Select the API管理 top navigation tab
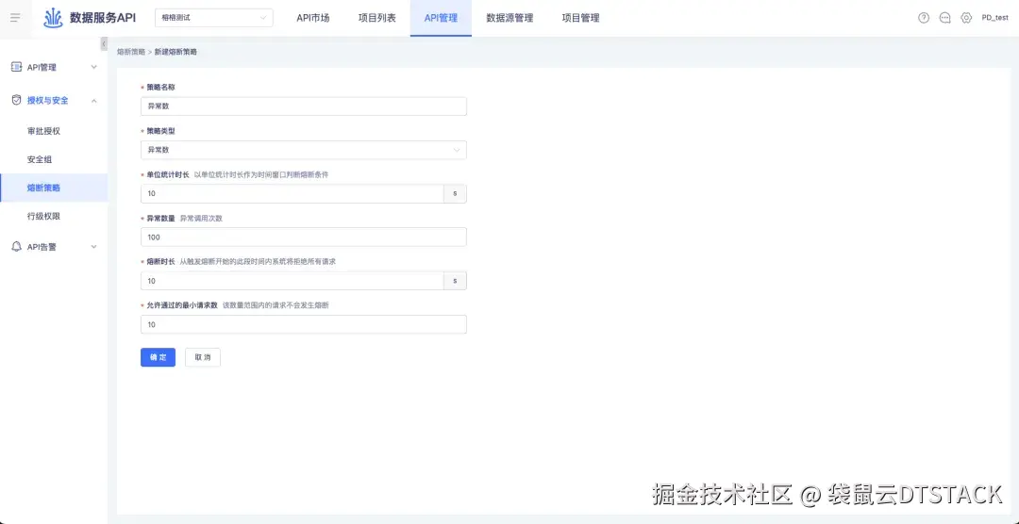The height and width of the screenshot is (524, 1019). 441,18
